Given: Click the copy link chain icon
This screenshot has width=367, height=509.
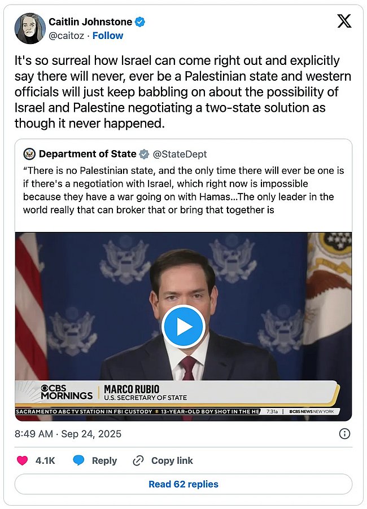Looking at the screenshot, I should pos(138,460).
